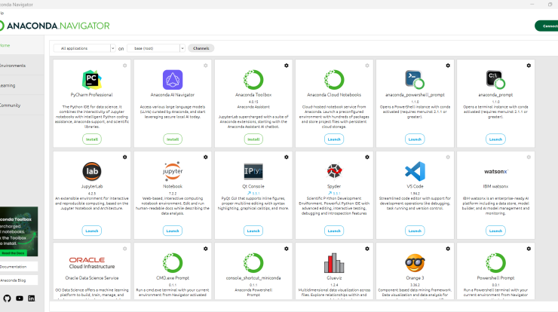Click the PyCharm Professional app icon
Image resolution: width=558 pixels, height=312 pixels.
click(92, 79)
